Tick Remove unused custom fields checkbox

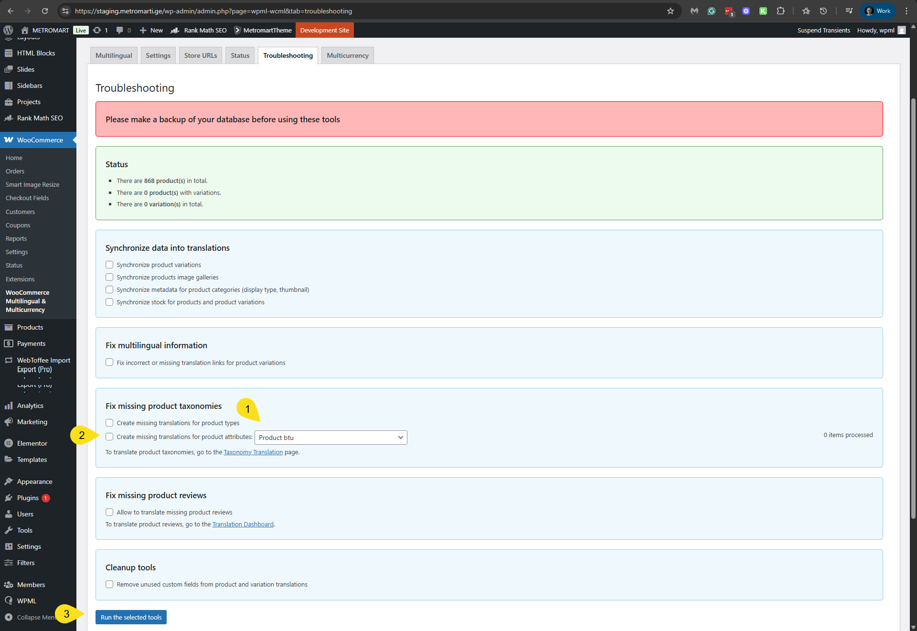[109, 584]
